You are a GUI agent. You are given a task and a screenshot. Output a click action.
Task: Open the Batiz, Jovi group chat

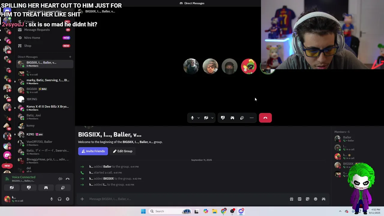44,117
